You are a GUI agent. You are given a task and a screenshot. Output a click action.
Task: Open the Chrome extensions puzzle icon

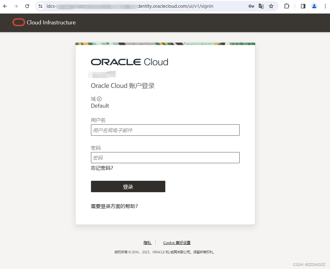[x=287, y=6]
